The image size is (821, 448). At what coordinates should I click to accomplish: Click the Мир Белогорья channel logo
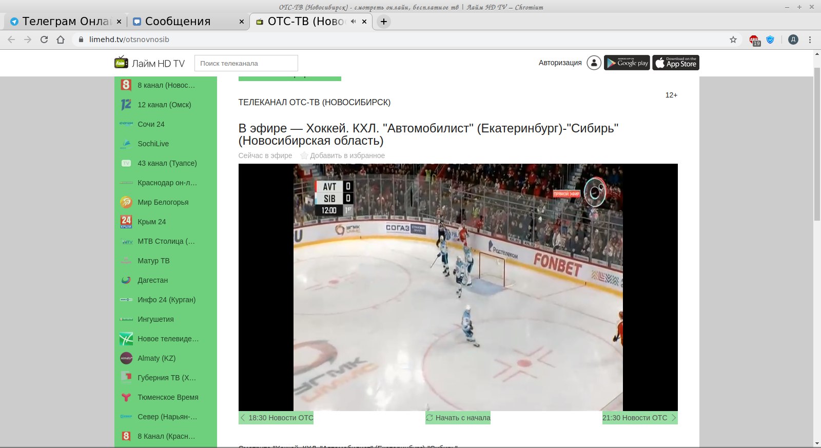(126, 202)
